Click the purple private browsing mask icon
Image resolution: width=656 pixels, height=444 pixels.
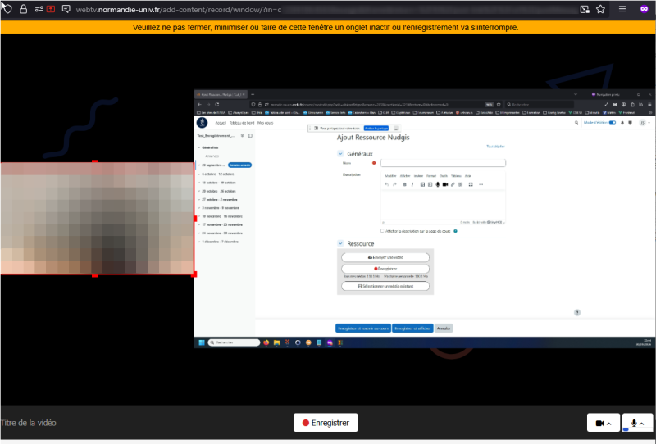[644, 9]
